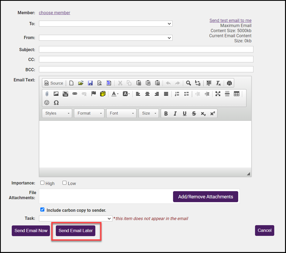Insert a table into the email text
This screenshot has width=286, height=253.
pyautogui.click(x=237, y=94)
